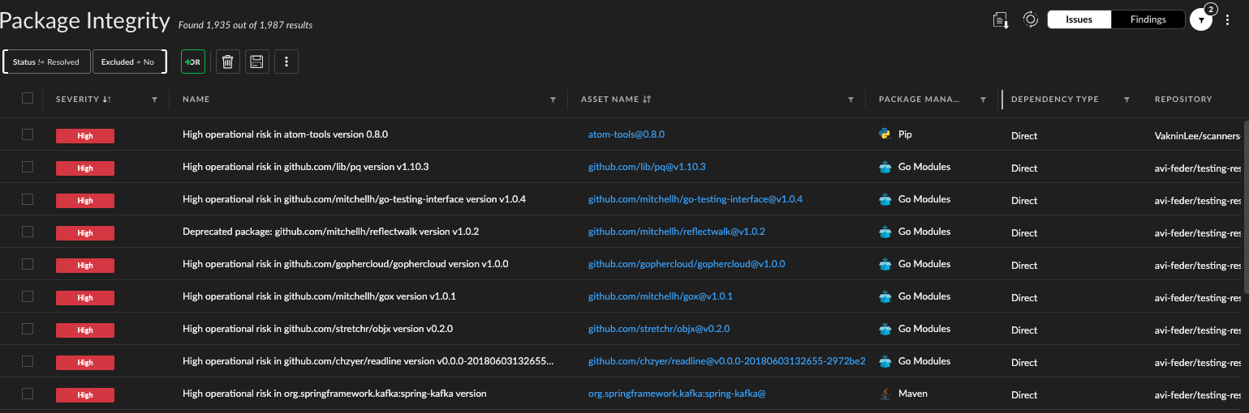Open the Asset Name column filter dropdown
1249x413 pixels.
(851, 100)
